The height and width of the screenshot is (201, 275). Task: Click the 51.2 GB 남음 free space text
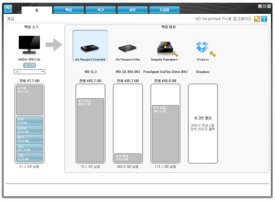point(29,166)
